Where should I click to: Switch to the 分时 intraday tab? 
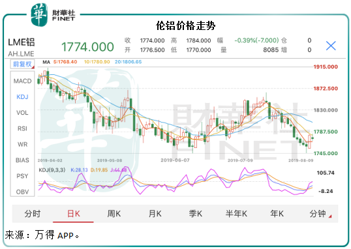(33, 214)
